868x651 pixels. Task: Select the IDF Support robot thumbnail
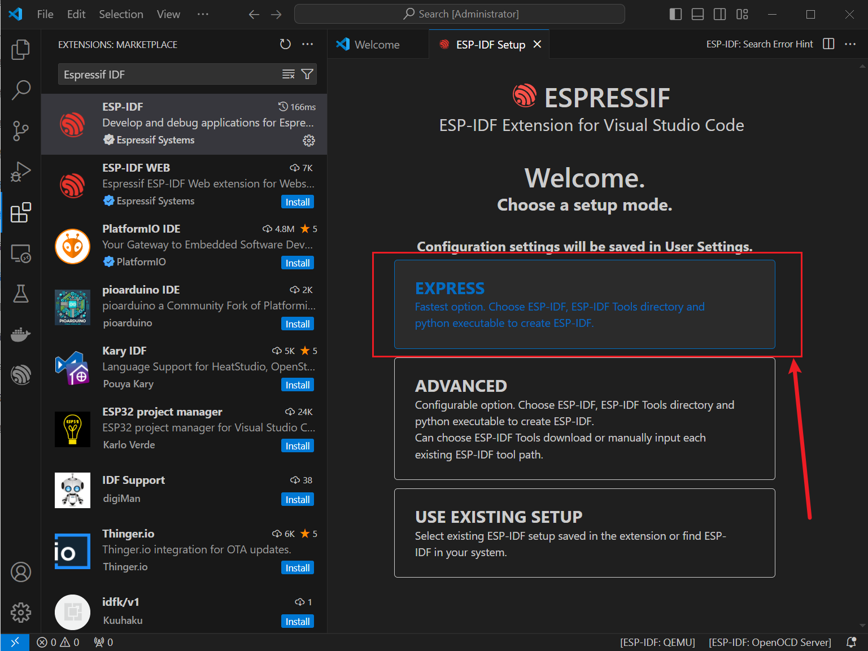click(72, 490)
